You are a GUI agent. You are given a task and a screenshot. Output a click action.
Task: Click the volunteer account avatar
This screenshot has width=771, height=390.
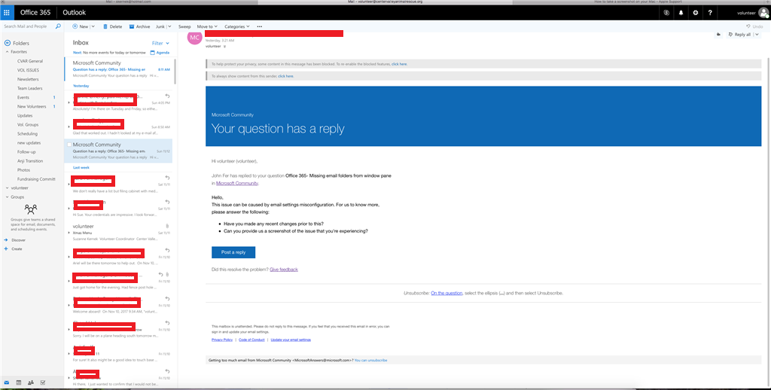[x=763, y=14]
